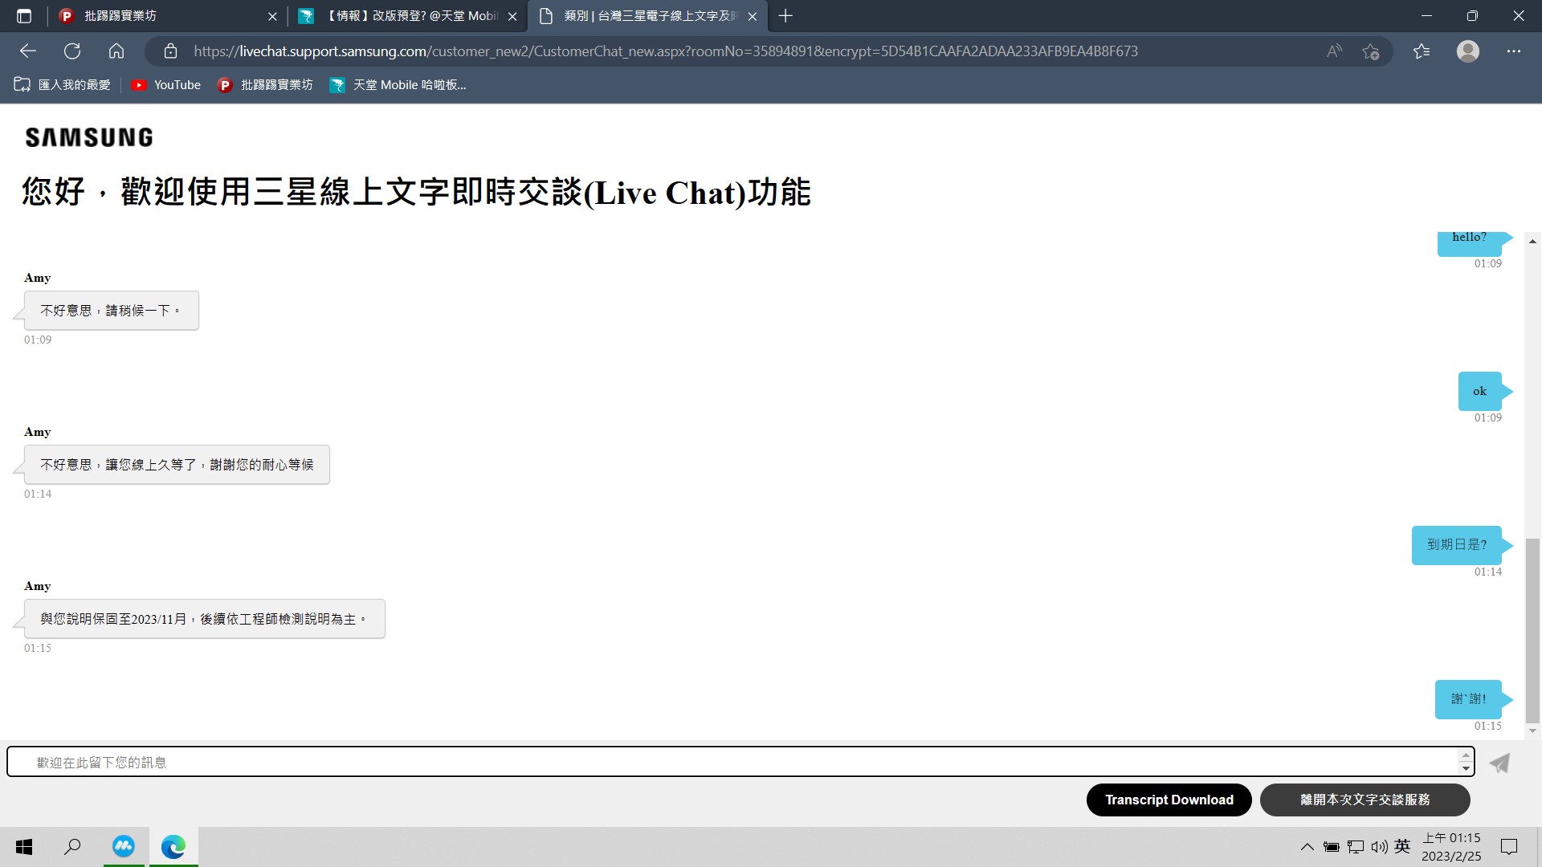Click message box scroll down arrow
This screenshot has height=867, width=1542.
coord(1466,769)
